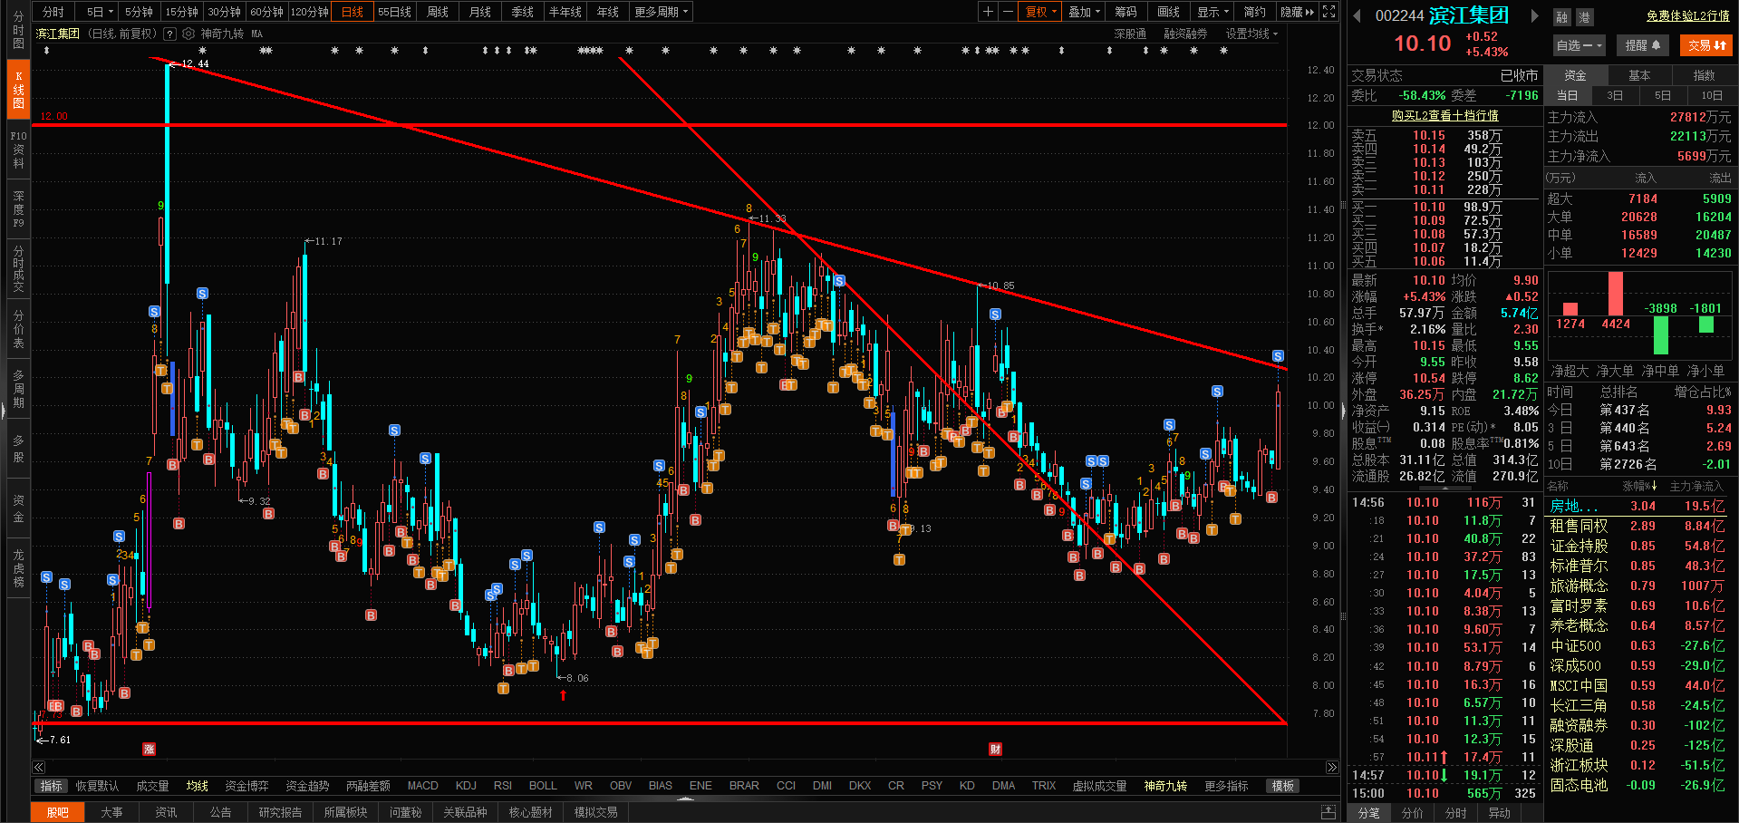
Task: Click the 免费体验L2行情 link
Action: (1687, 16)
